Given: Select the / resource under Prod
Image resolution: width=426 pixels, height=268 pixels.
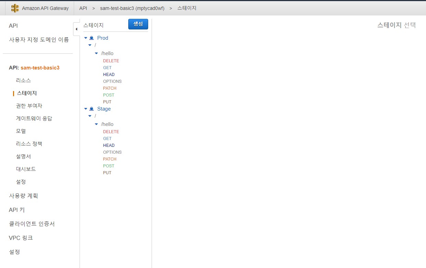Looking at the screenshot, I should [95, 45].
